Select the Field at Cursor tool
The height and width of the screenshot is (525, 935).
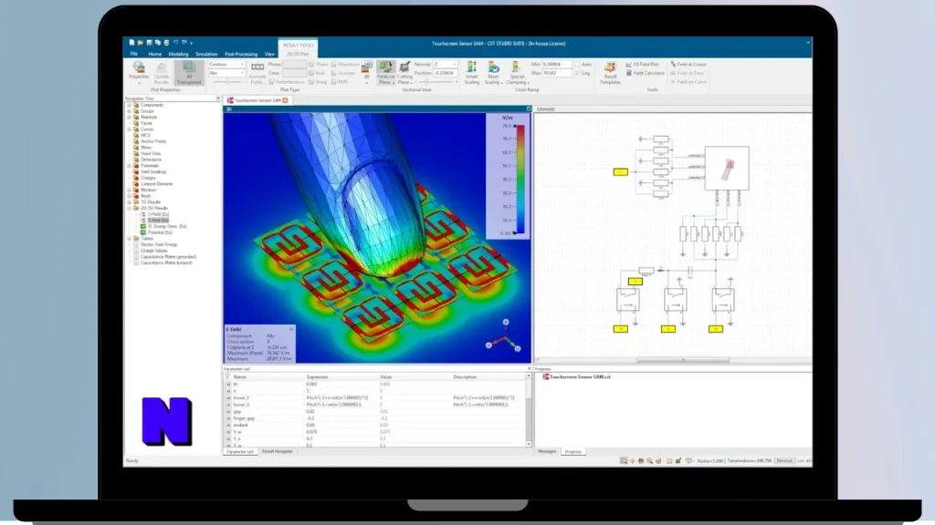(688, 65)
